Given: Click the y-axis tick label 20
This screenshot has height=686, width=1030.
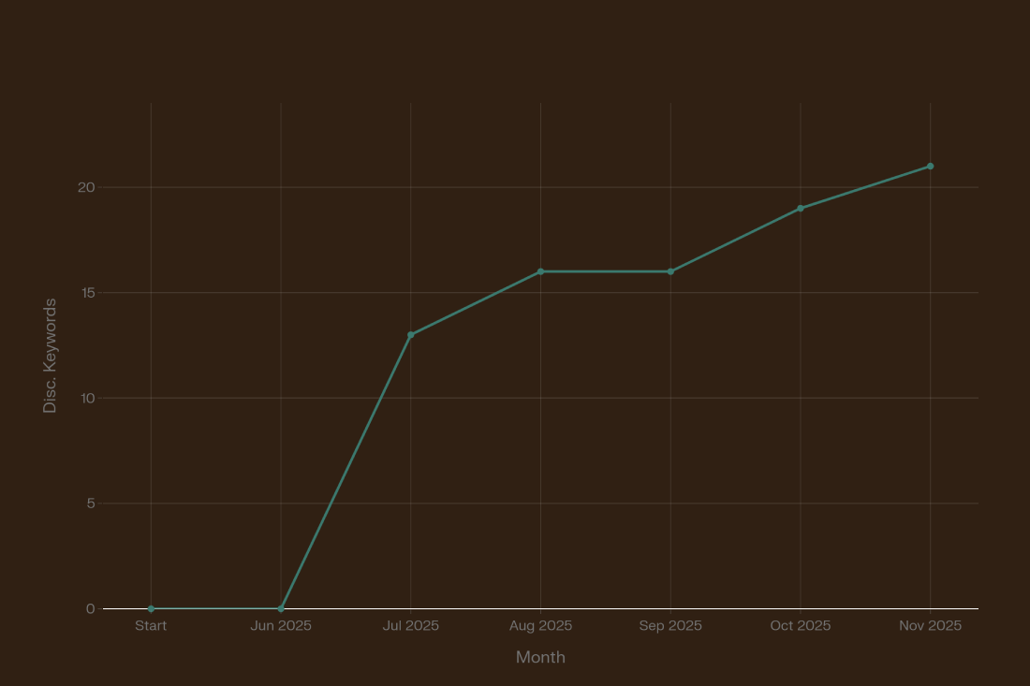Looking at the screenshot, I should point(86,187).
